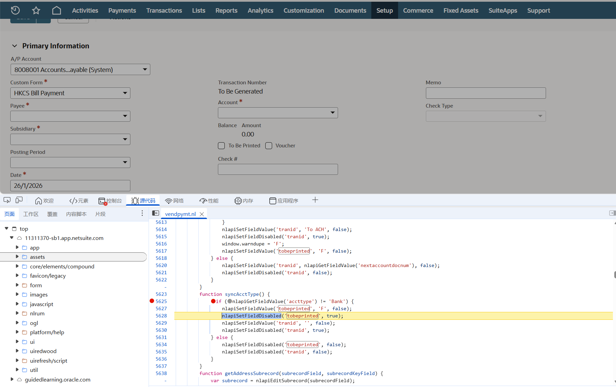Switch to the 应用程序 application tab

pos(284,201)
